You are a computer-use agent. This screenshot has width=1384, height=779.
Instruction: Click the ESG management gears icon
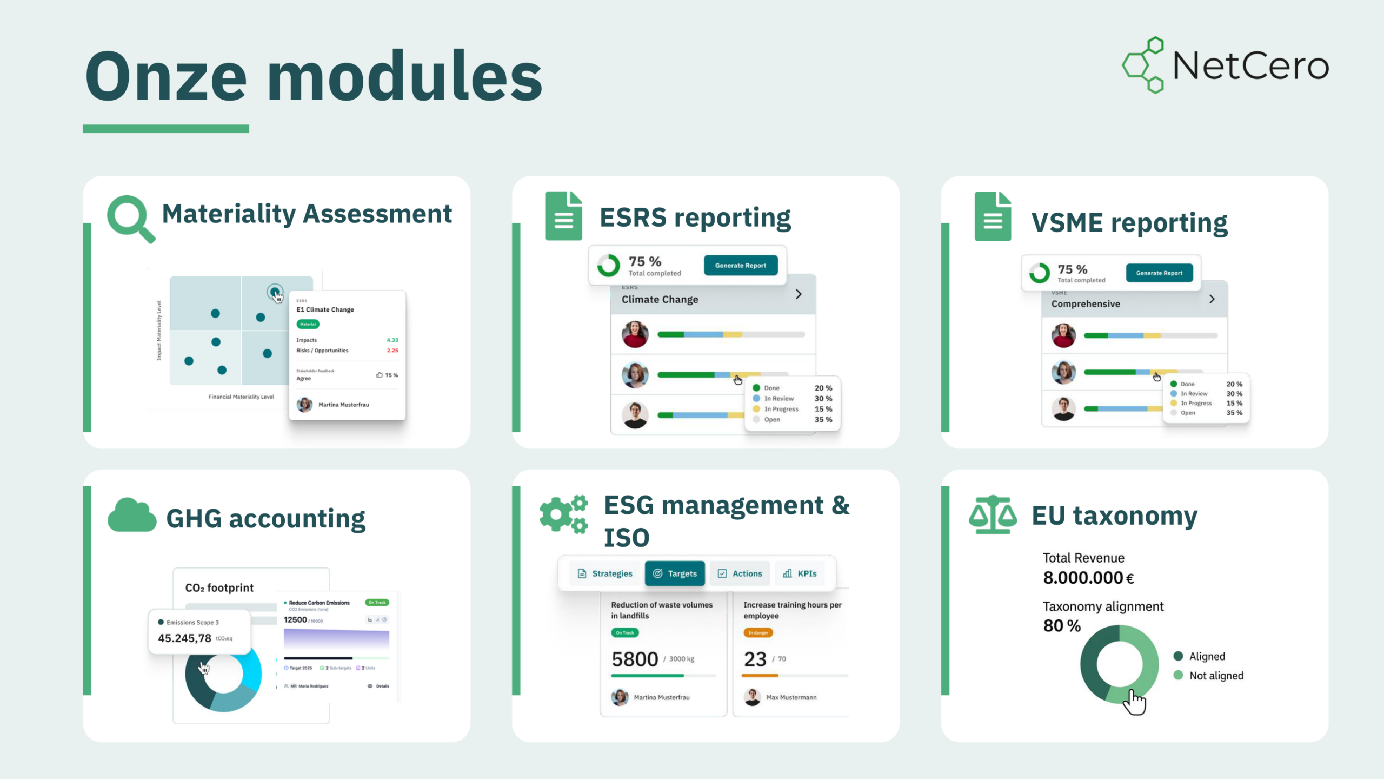tap(564, 514)
